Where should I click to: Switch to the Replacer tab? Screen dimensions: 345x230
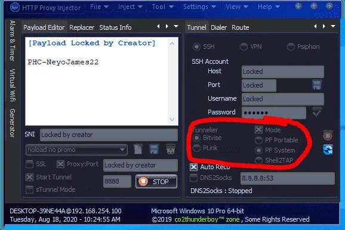(x=82, y=27)
